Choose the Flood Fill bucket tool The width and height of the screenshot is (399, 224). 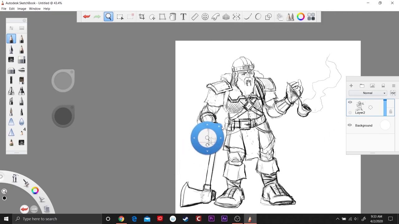coord(173,17)
